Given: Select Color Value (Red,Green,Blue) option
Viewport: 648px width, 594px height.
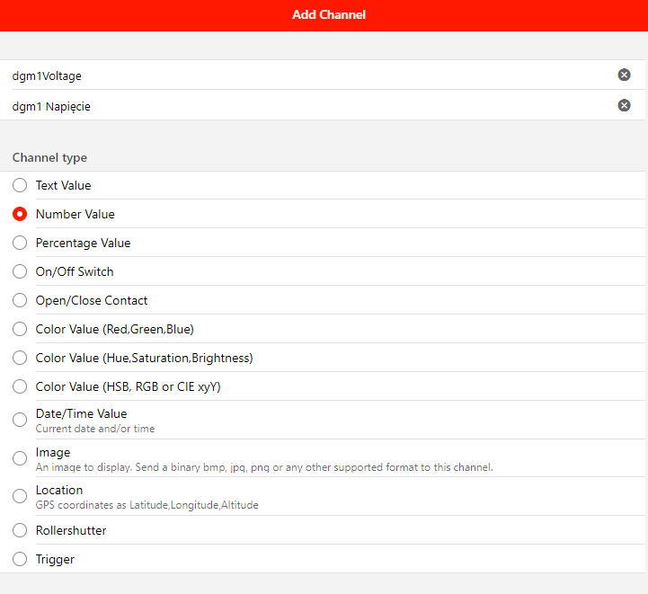Looking at the screenshot, I should [x=20, y=329].
